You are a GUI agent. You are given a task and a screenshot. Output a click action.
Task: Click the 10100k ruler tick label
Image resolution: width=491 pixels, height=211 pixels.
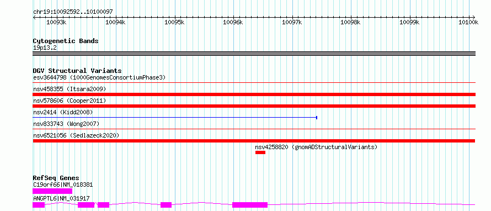pos(468,22)
